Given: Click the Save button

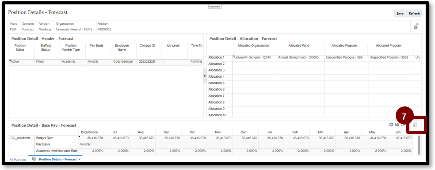Looking at the screenshot, I should coord(400,13).
